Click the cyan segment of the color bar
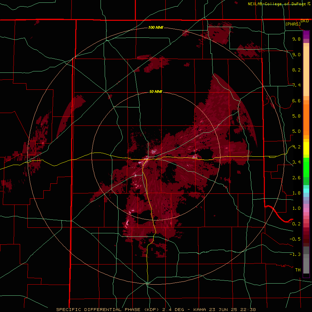 tap(306, 191)
